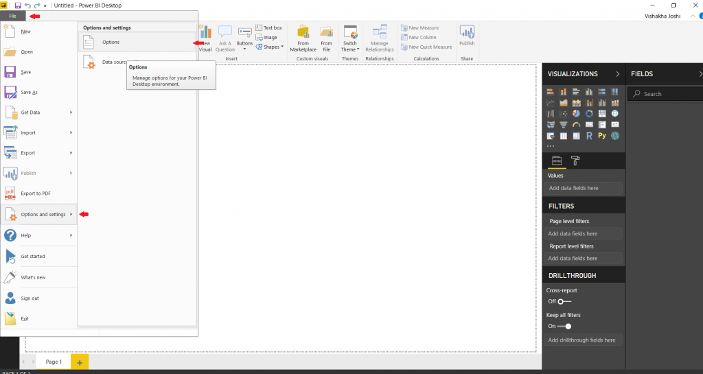This screenshot has width=703, height=374.
Task: Toggle the Keep all filters switch
Action: tap(565, 326)
